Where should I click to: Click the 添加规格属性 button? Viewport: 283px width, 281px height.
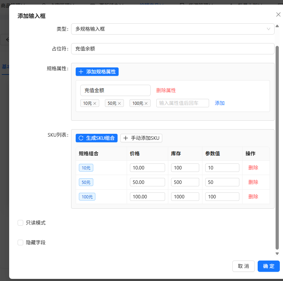[97, 72]
